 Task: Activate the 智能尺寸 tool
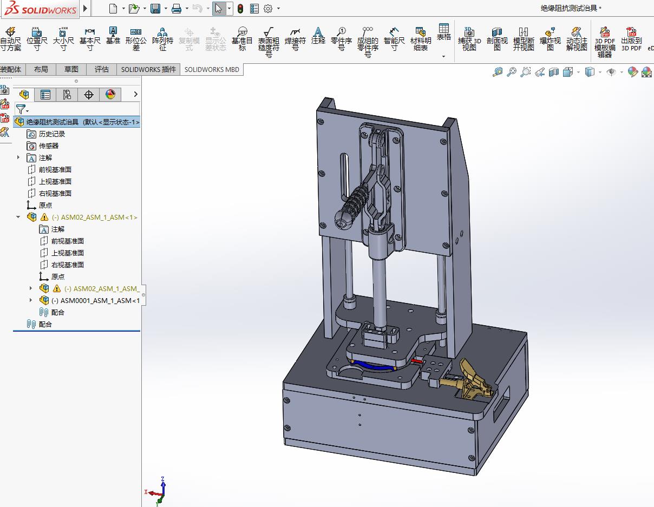point(394,39)
